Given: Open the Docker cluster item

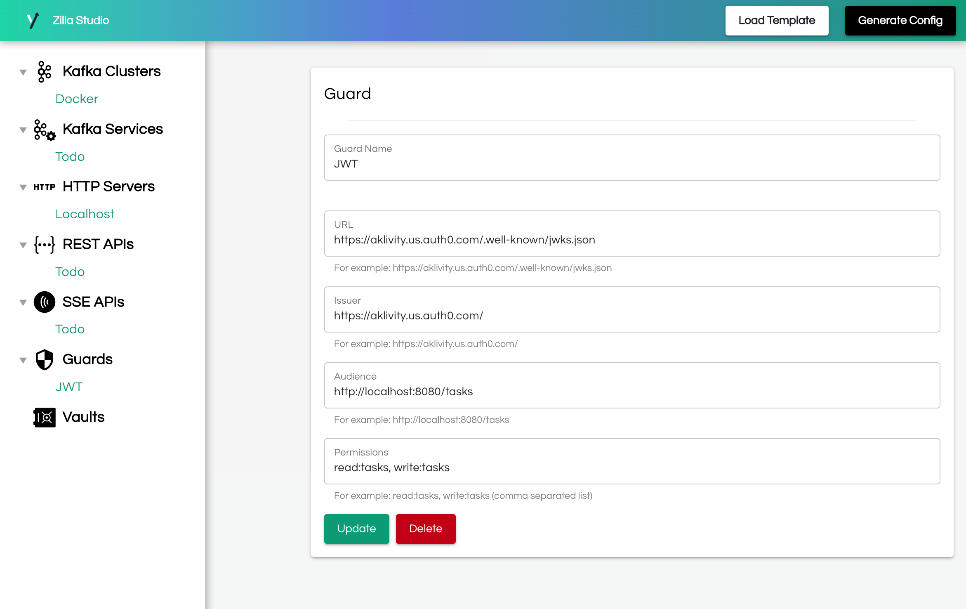Looking at the screenshot, I should coord(77,99).
